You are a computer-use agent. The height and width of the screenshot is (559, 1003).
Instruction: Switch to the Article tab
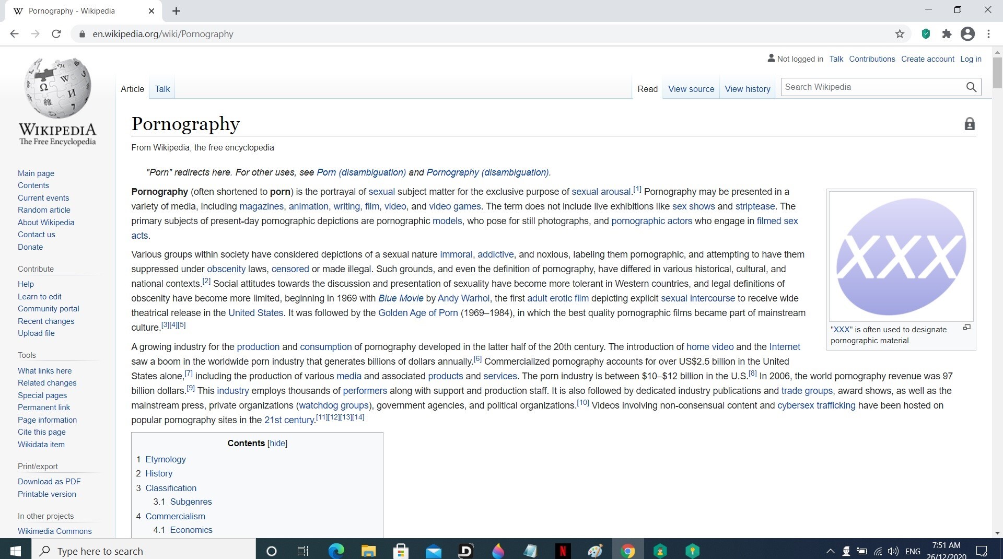click(132, 89)
